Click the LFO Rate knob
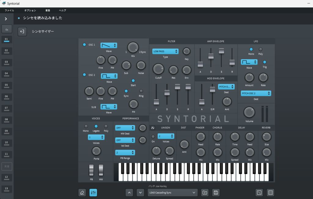This screenshot has height=199, width=313. click(x=263, y=78)
